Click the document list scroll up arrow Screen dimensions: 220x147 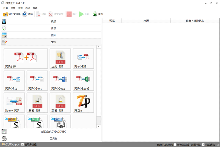click(98, 47)
